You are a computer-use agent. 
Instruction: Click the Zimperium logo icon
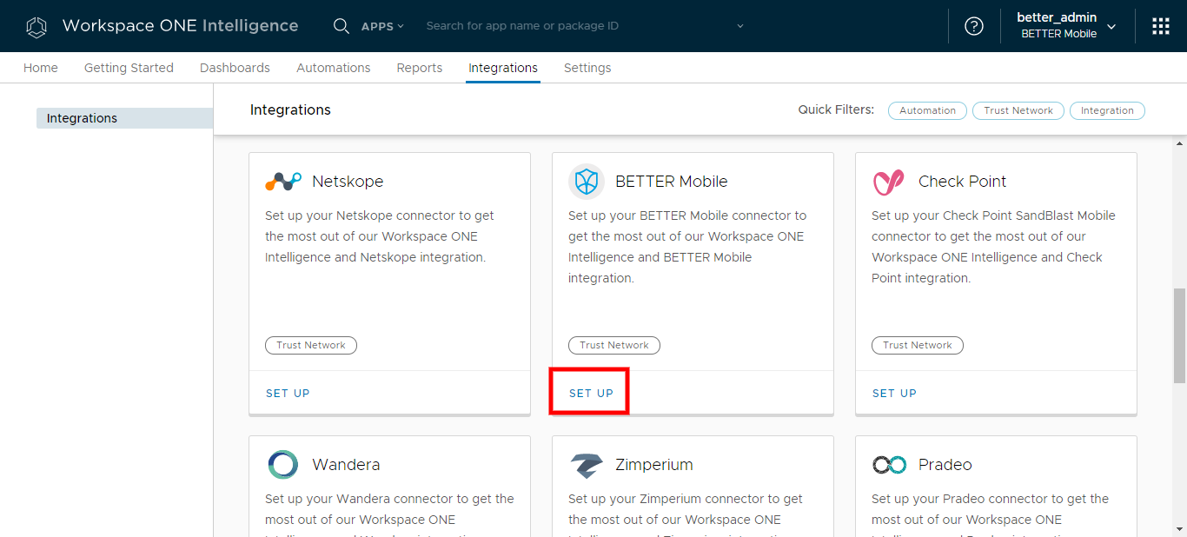[587, 465]
